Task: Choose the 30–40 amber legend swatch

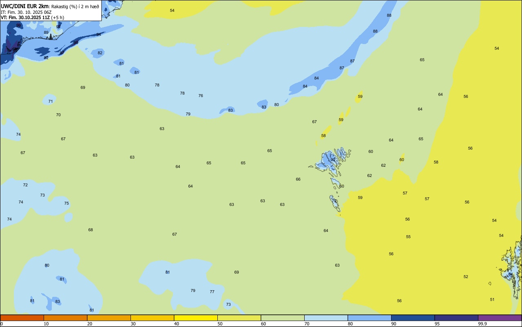Action: [x=152, y=318]
